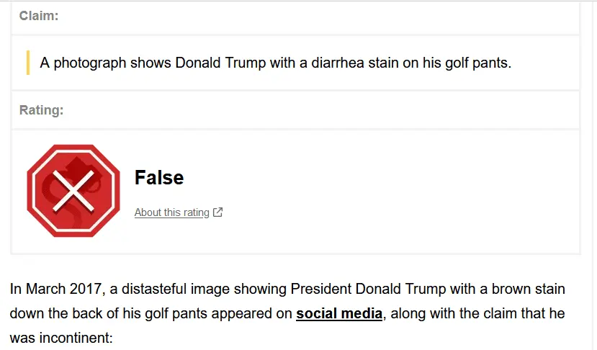
Task: Click the white X inside the rating badge
Action: 71,192
